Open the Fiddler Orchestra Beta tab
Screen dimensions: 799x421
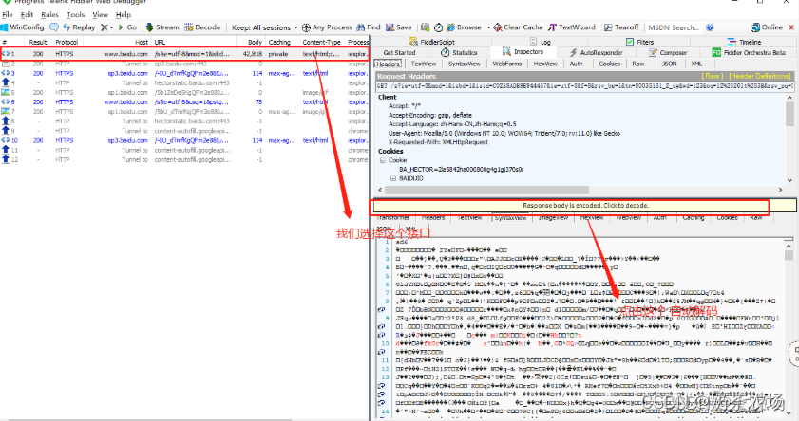(x=749, y=52)
